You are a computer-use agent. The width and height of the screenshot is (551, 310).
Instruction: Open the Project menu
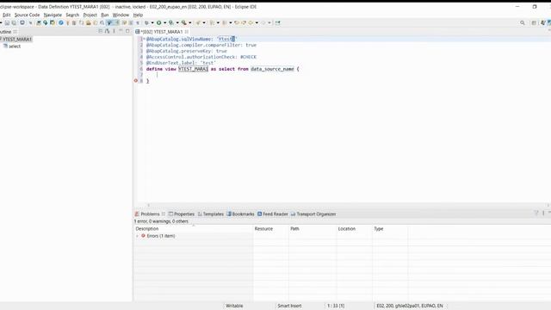pyautogui.click(x=90, y=15)
